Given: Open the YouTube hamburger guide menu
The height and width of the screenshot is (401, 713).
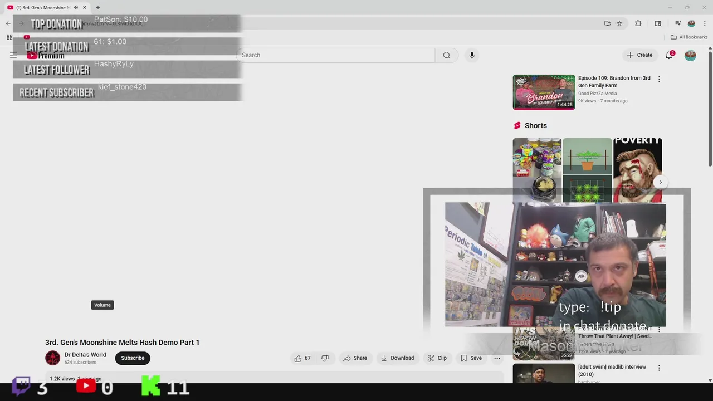Looking at the screenshot, I should click(13, 55).
